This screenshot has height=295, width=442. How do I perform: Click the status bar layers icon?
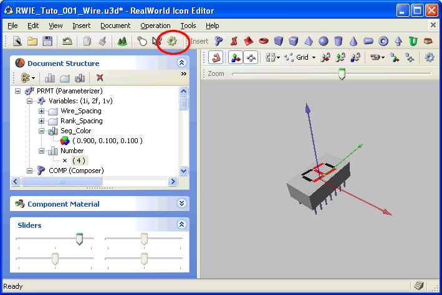point(419,286)
